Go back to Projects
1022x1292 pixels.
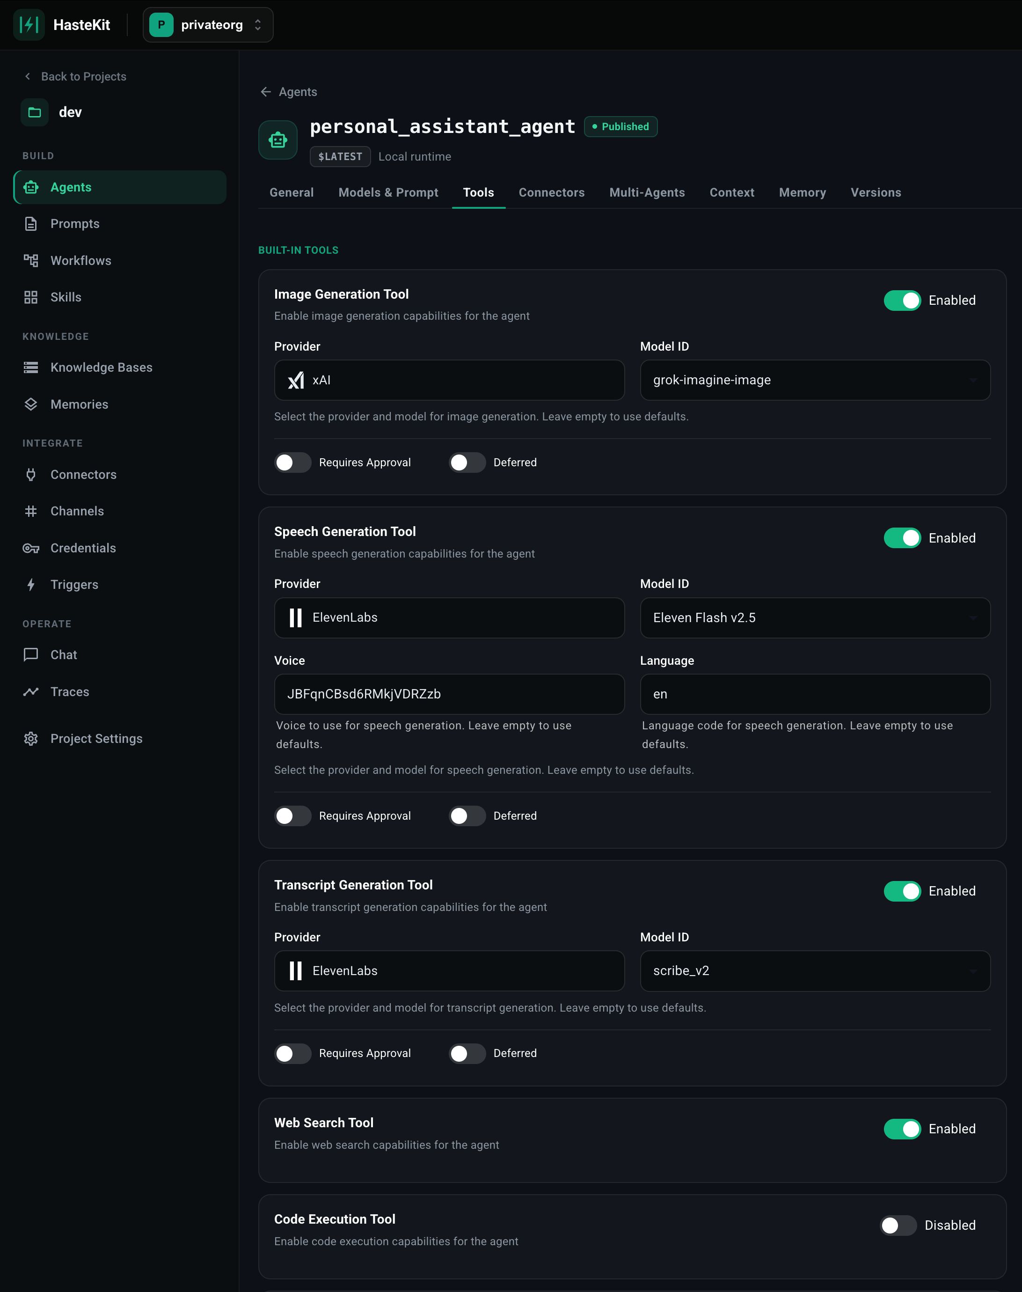(x=75, y=77)
